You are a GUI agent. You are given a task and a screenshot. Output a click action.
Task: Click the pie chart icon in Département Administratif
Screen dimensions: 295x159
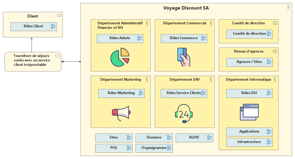(120, 58)
